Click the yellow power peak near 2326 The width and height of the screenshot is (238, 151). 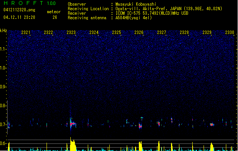point(140,146)
